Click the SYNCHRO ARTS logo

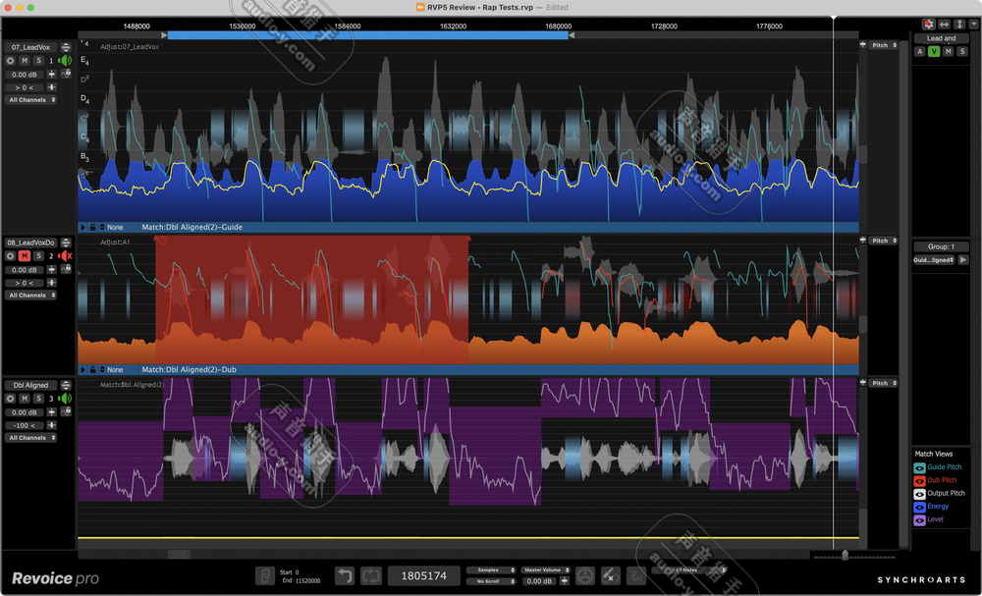pos(924,579)
